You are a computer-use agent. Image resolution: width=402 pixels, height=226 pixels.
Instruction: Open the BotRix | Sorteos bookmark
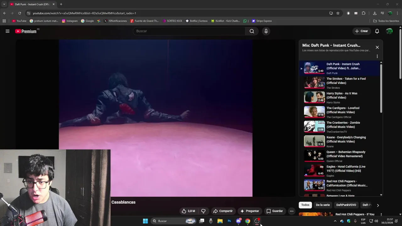point(197,21)
